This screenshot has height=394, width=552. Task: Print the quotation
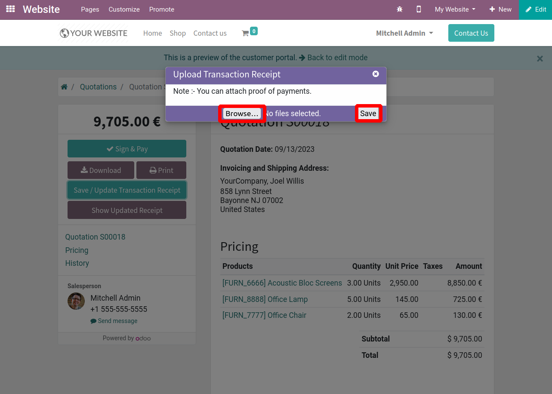tap(161, 170)
